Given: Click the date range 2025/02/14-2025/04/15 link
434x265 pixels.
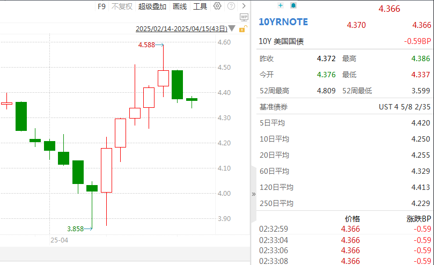Looking at the screenshot, I should 181,28.
